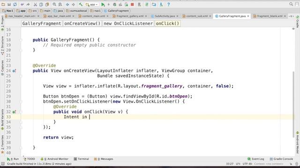Image resolution: width=300 pixels, height=168 pixels.
Task: Click onClick() code breadcrumb
Action: [x=167, y=23]
